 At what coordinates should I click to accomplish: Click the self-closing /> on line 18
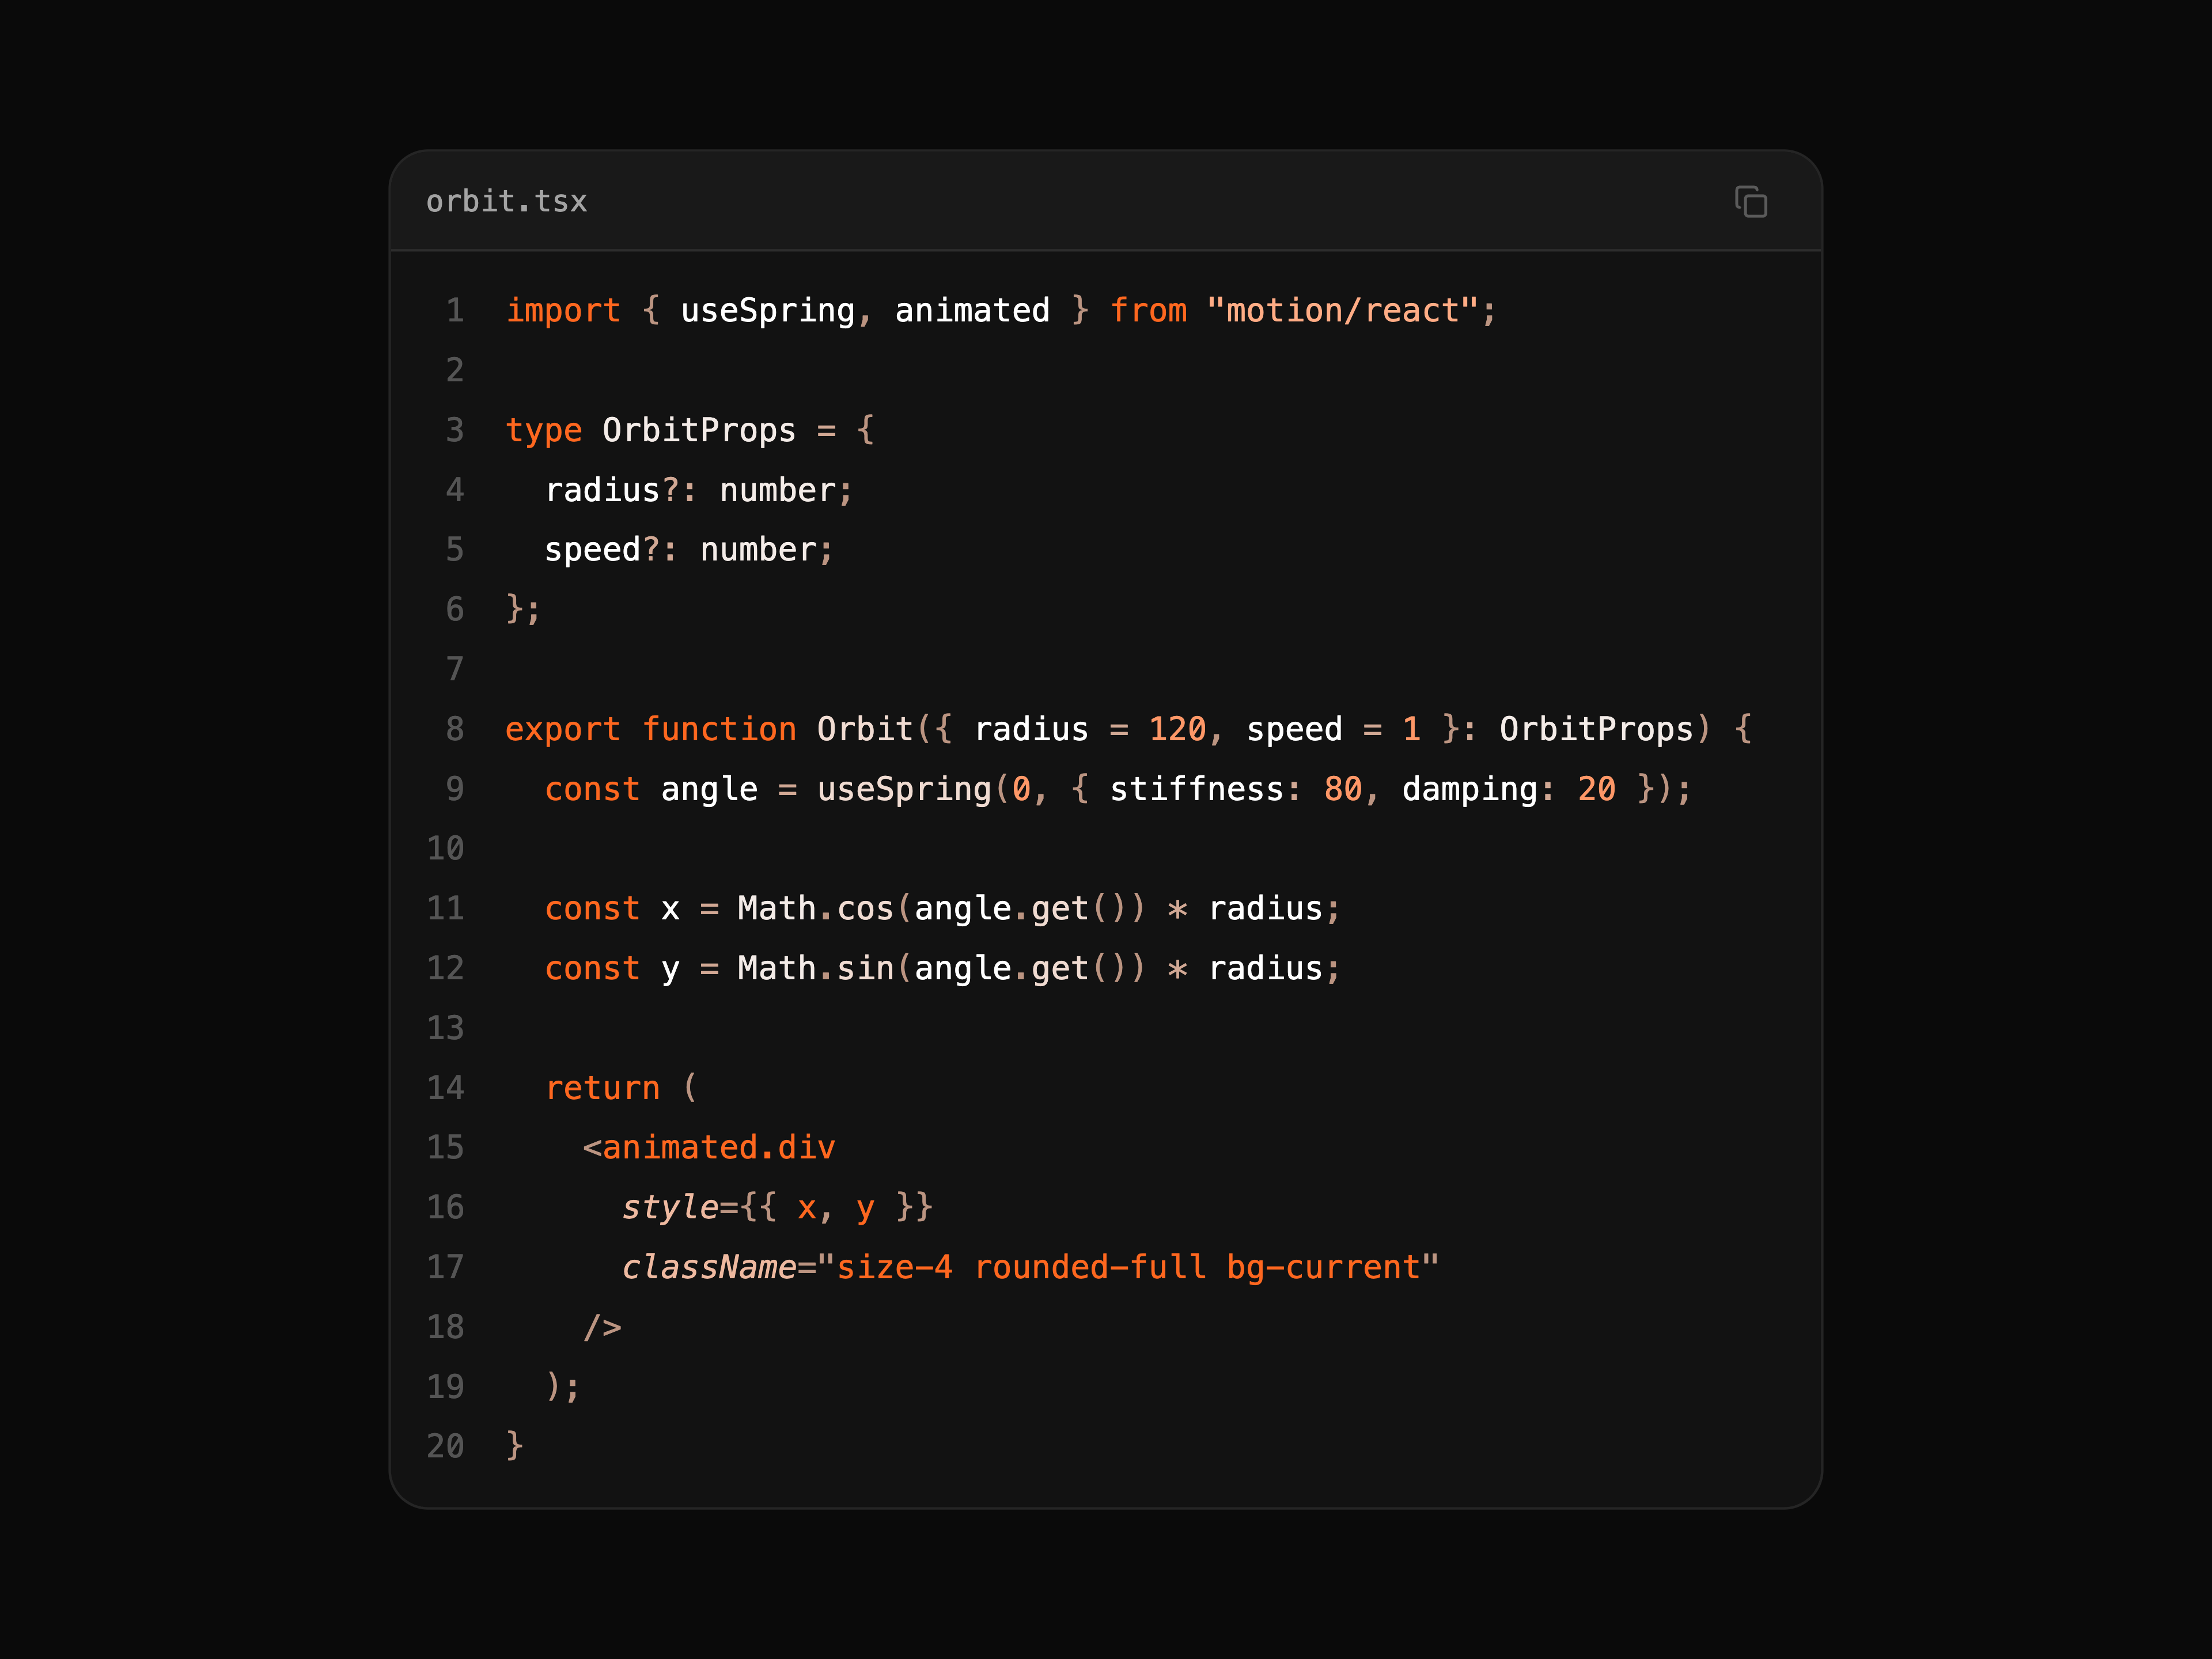[603, 1327]
